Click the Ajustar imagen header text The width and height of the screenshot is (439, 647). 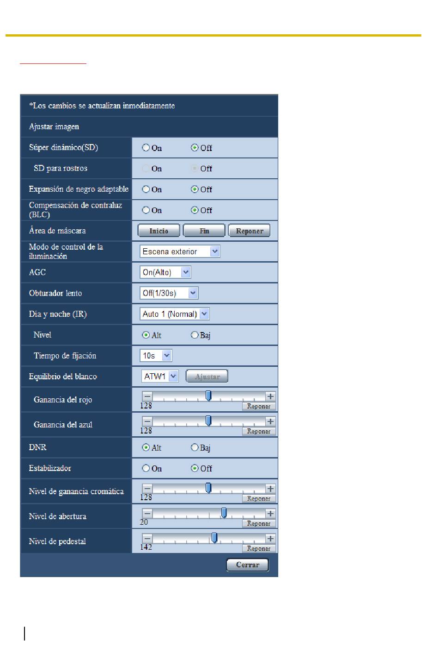54,126
